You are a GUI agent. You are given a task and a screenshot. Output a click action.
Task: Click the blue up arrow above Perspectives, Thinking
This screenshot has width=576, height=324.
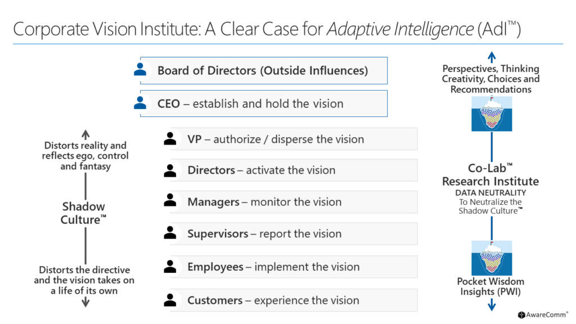pyautogui.click(x=492, y=57)
